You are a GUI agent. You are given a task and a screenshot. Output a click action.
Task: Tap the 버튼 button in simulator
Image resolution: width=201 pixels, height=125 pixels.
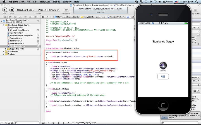pyautogui.click(x=163, y=76)
